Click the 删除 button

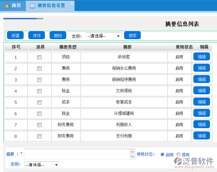[58, 36]
